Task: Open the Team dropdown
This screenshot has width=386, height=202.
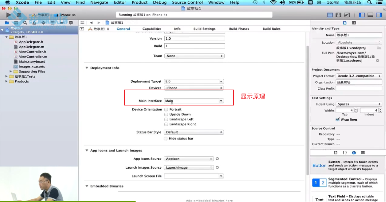Action: 194,56
